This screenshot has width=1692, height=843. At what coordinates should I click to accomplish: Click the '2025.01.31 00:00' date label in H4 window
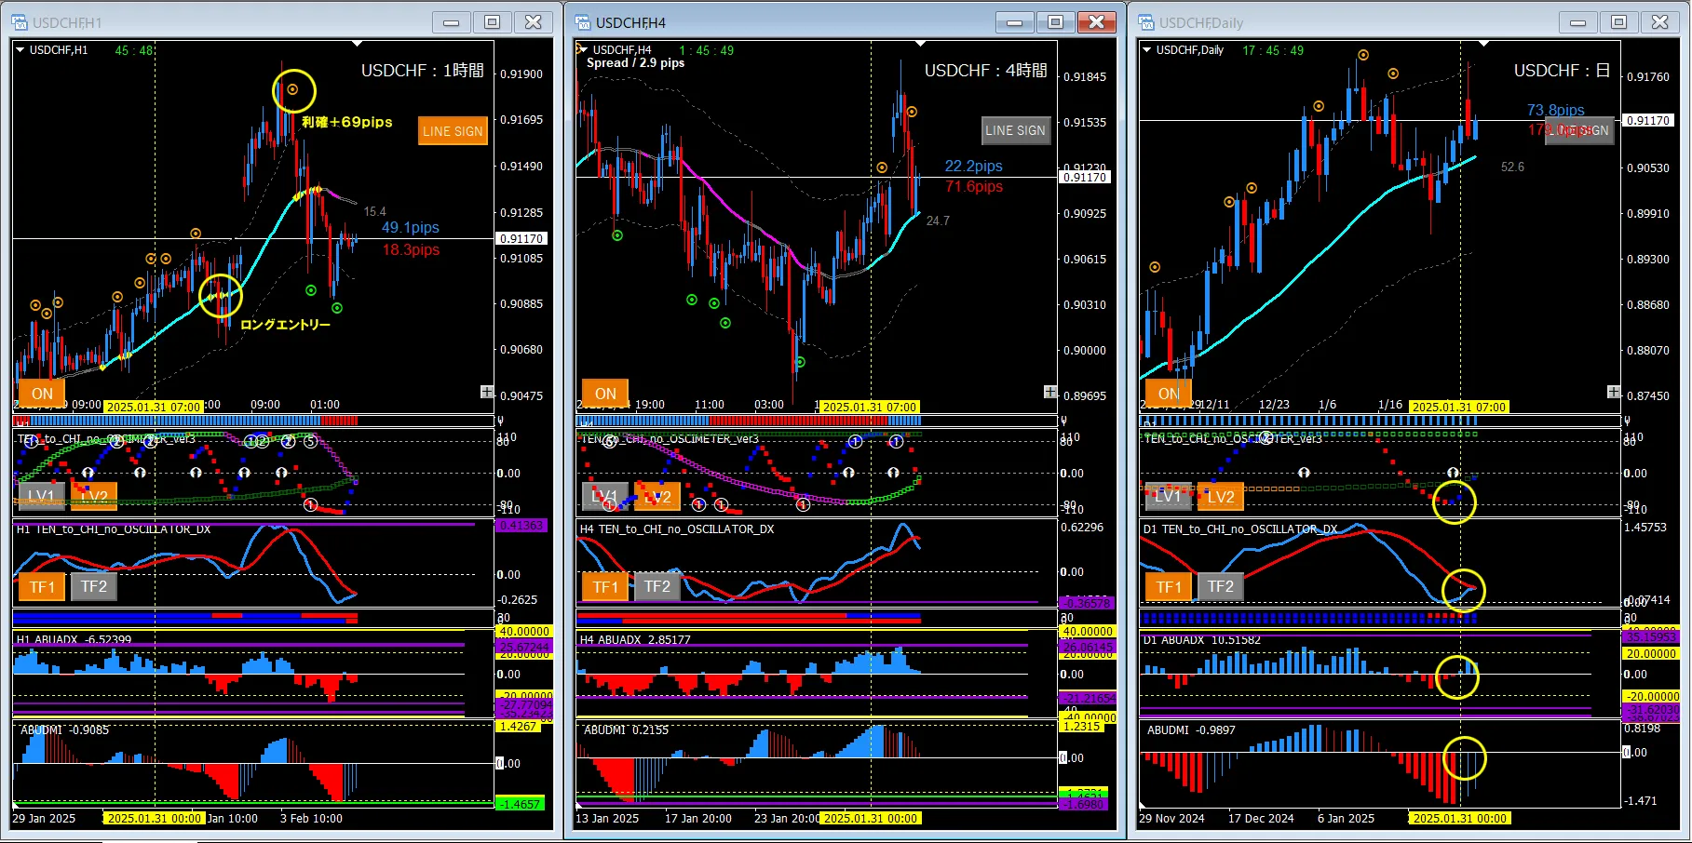coord(870,819)
